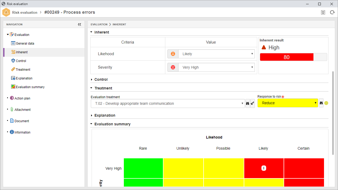The image size is (338, 190).
Task: Click the Evaluation summary matrix icon
Action: tap(13, 87)
